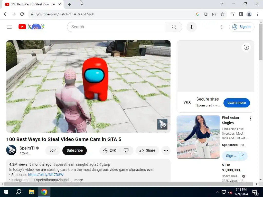Viewport: 263px width, 197px height.
Task: Open the menu for the Find Asian Singles ad
Action: (251, 119)
